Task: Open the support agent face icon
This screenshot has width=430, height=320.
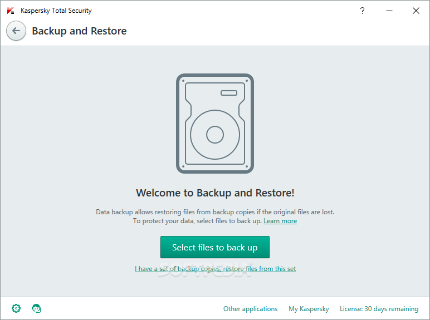Action: pyautogui.click(x=36, y=308)
